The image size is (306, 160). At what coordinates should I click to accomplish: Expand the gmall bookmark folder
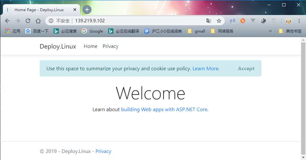196,31
